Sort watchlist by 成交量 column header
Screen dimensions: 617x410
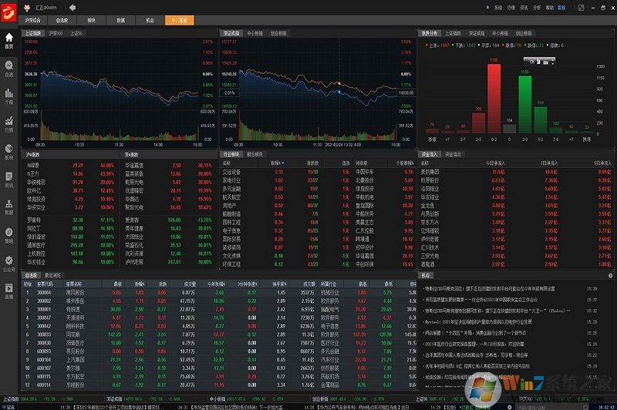point(190,284)
